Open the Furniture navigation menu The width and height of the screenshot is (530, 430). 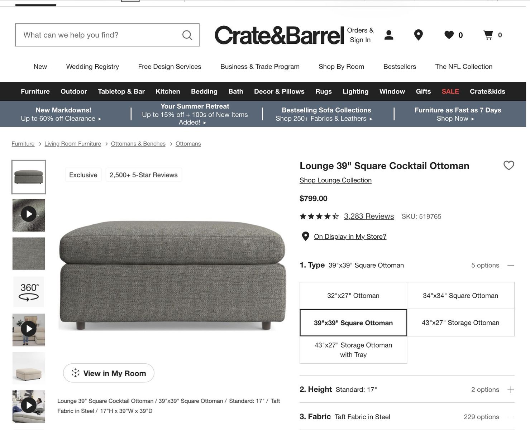click(x=35, y=91)
